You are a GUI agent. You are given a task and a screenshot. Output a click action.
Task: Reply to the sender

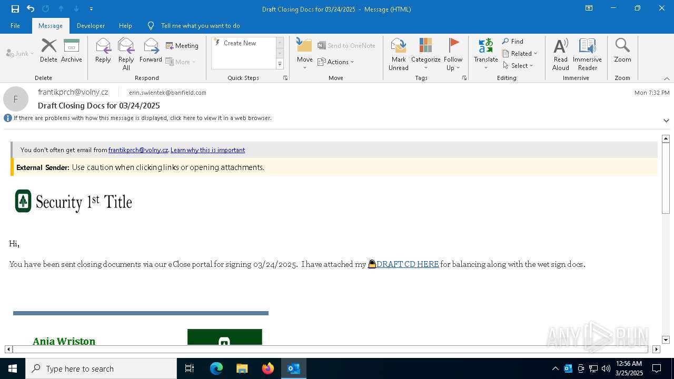click(x=103, y=51)
